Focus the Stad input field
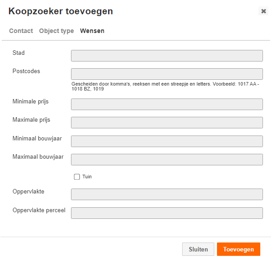This screenshot has width=271, height=263. coord(167,56)
